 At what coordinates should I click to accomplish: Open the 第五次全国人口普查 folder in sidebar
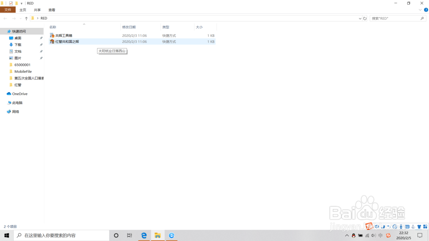point(29,78)
